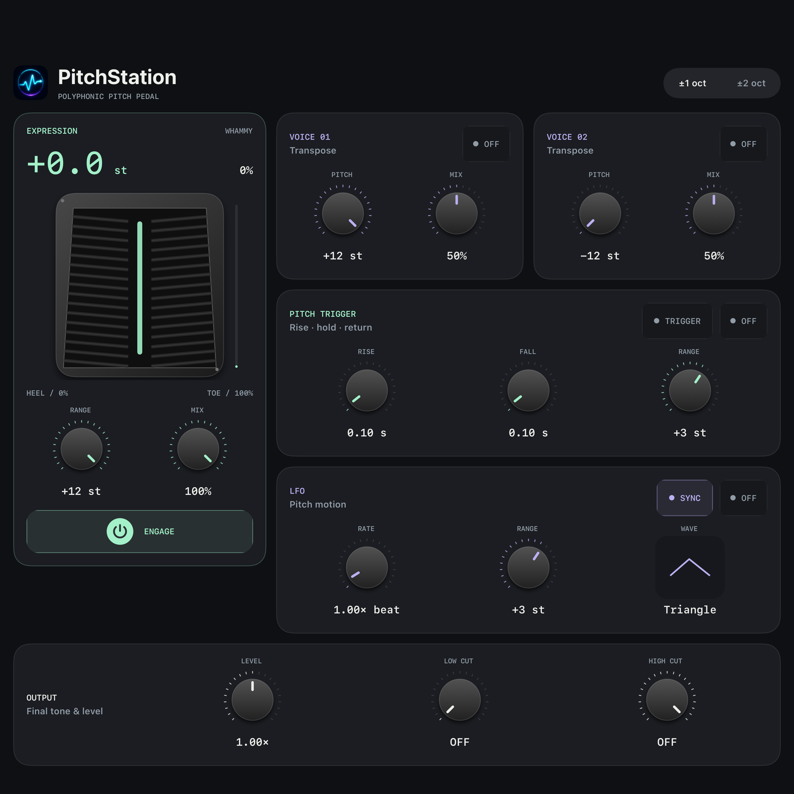Click the expression pedal treadle
The width and height of the screenshot is (794, 794).
[x=140, y=285]
